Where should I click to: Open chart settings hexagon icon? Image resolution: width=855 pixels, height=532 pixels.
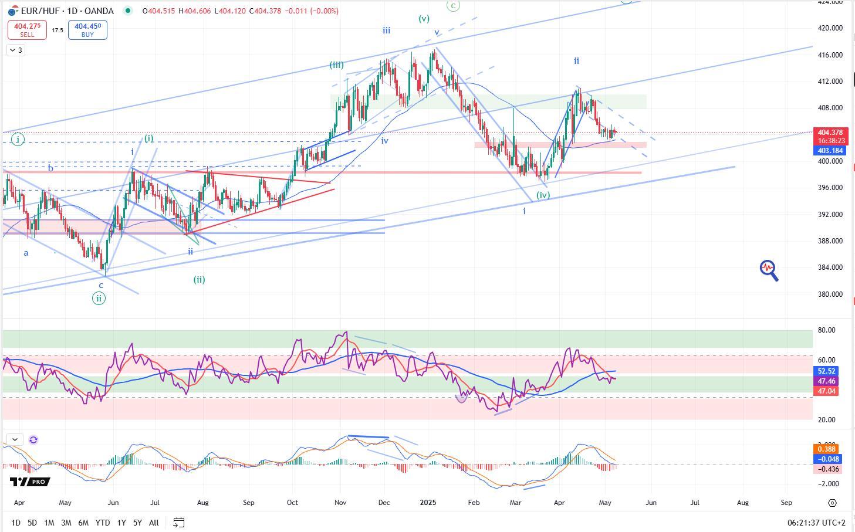click(x=832, y=503)
